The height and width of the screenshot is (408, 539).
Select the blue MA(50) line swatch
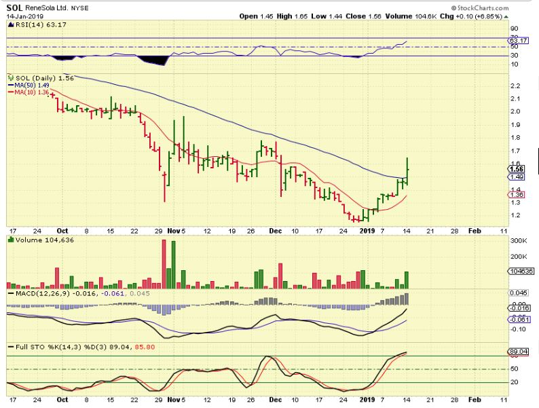tap(10, 86)
